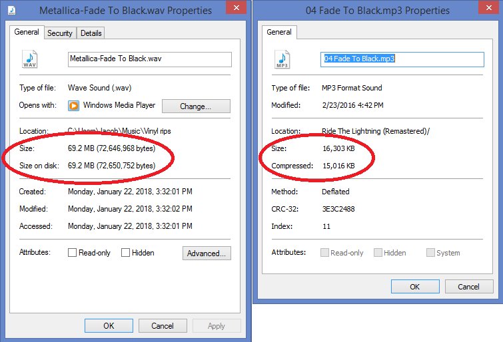Screen dimensions: 503x342
Task: Click Cancel in wav Properties window
Action: tap(163, 325)
